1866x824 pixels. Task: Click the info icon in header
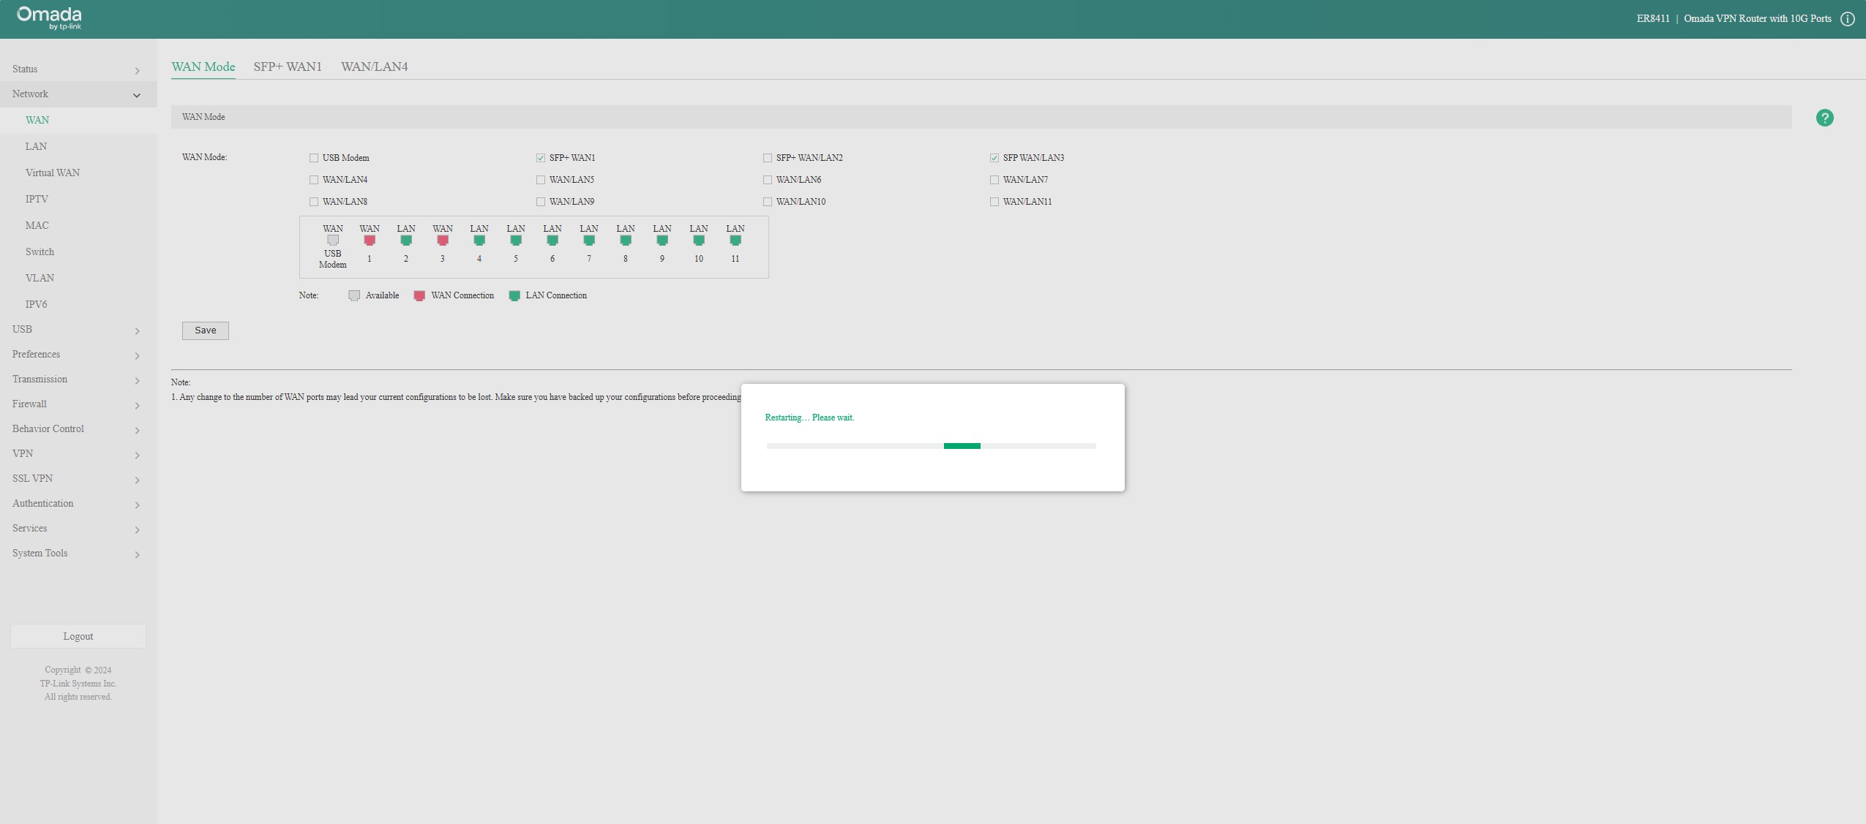coord(1847,19)
